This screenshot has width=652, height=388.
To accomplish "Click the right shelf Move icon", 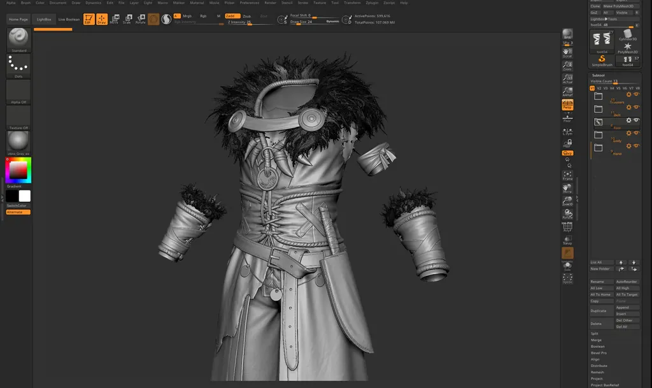I will pos(567,188).
